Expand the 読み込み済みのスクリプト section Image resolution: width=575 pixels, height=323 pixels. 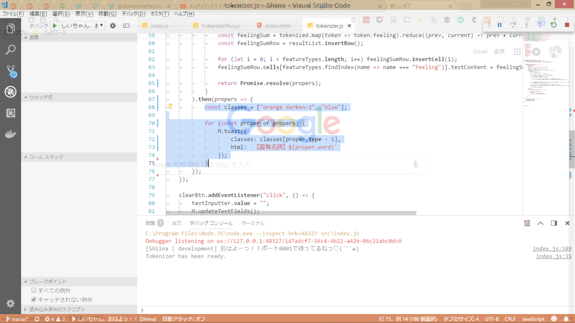[x=57, y=309]
